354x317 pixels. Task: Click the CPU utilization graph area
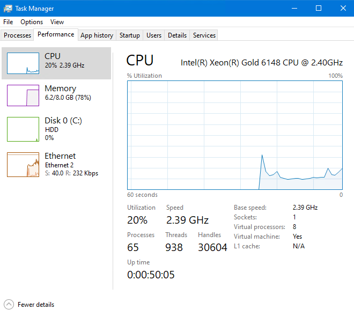tap(235, 135)
